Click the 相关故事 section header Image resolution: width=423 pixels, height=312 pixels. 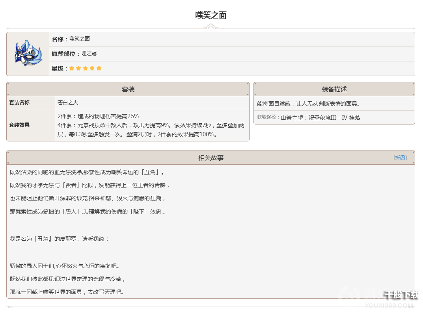point(211,158)
